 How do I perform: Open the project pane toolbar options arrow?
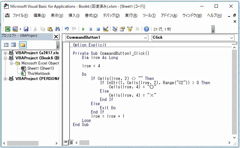point(58,45)
